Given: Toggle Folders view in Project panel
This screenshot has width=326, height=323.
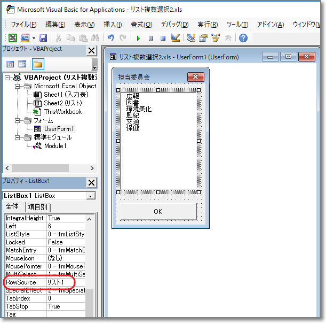Looking at the screenshot, I should (37, 64).
